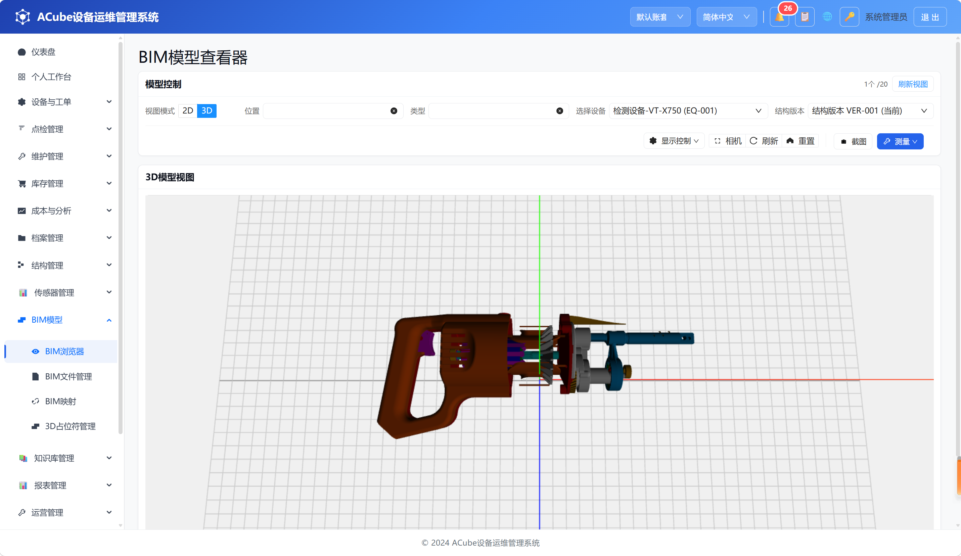Open 个人工作台 in the sidebar
The height and width of the screenshot is (556, 961).
61,77
